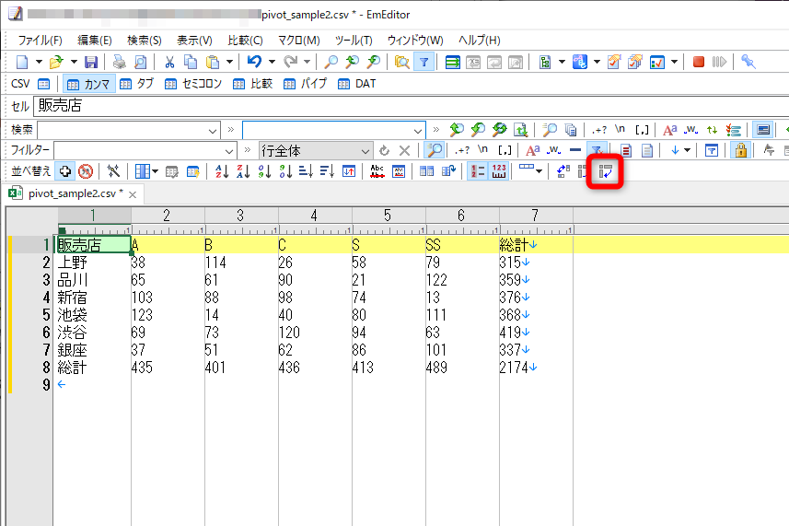Click the normal CSV mode icon beside CSV label
The image size is (789, 526).
tap(44, 84)
